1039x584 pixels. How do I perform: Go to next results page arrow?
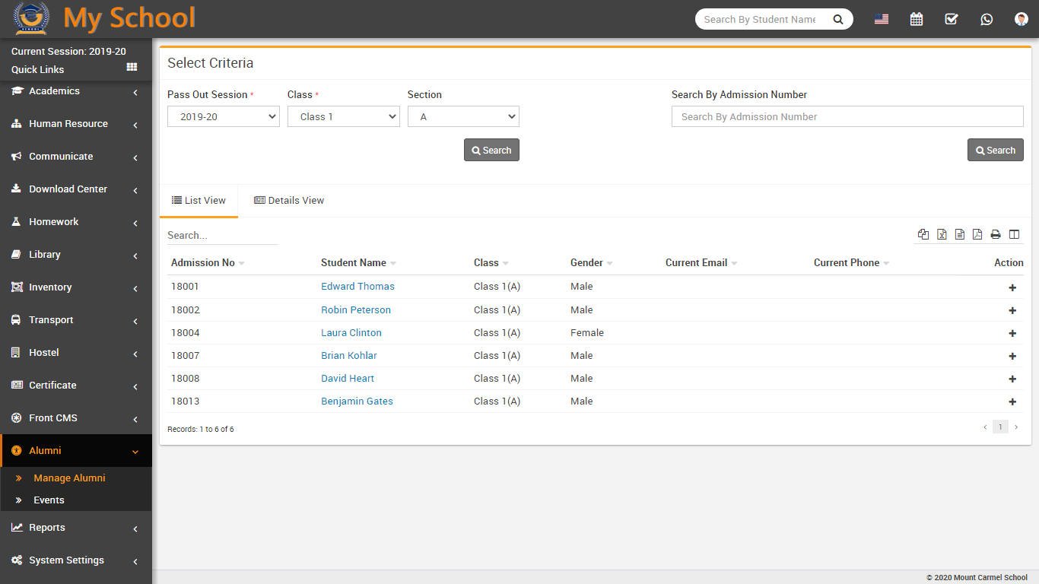coord(1016,427)
